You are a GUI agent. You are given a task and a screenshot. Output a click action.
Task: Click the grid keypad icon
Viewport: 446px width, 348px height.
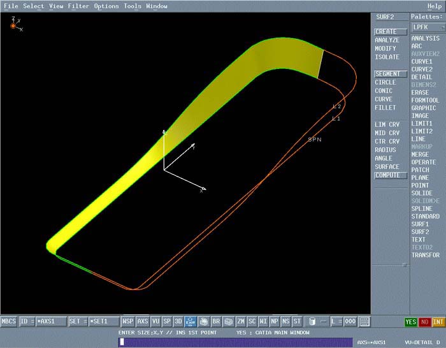[x=365, y=322]
